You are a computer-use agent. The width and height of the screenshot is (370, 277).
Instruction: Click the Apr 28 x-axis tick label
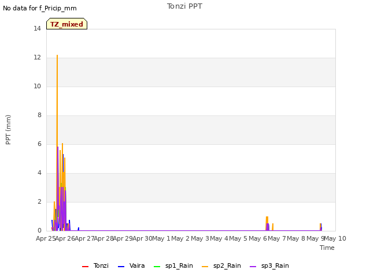click(104, 238)
